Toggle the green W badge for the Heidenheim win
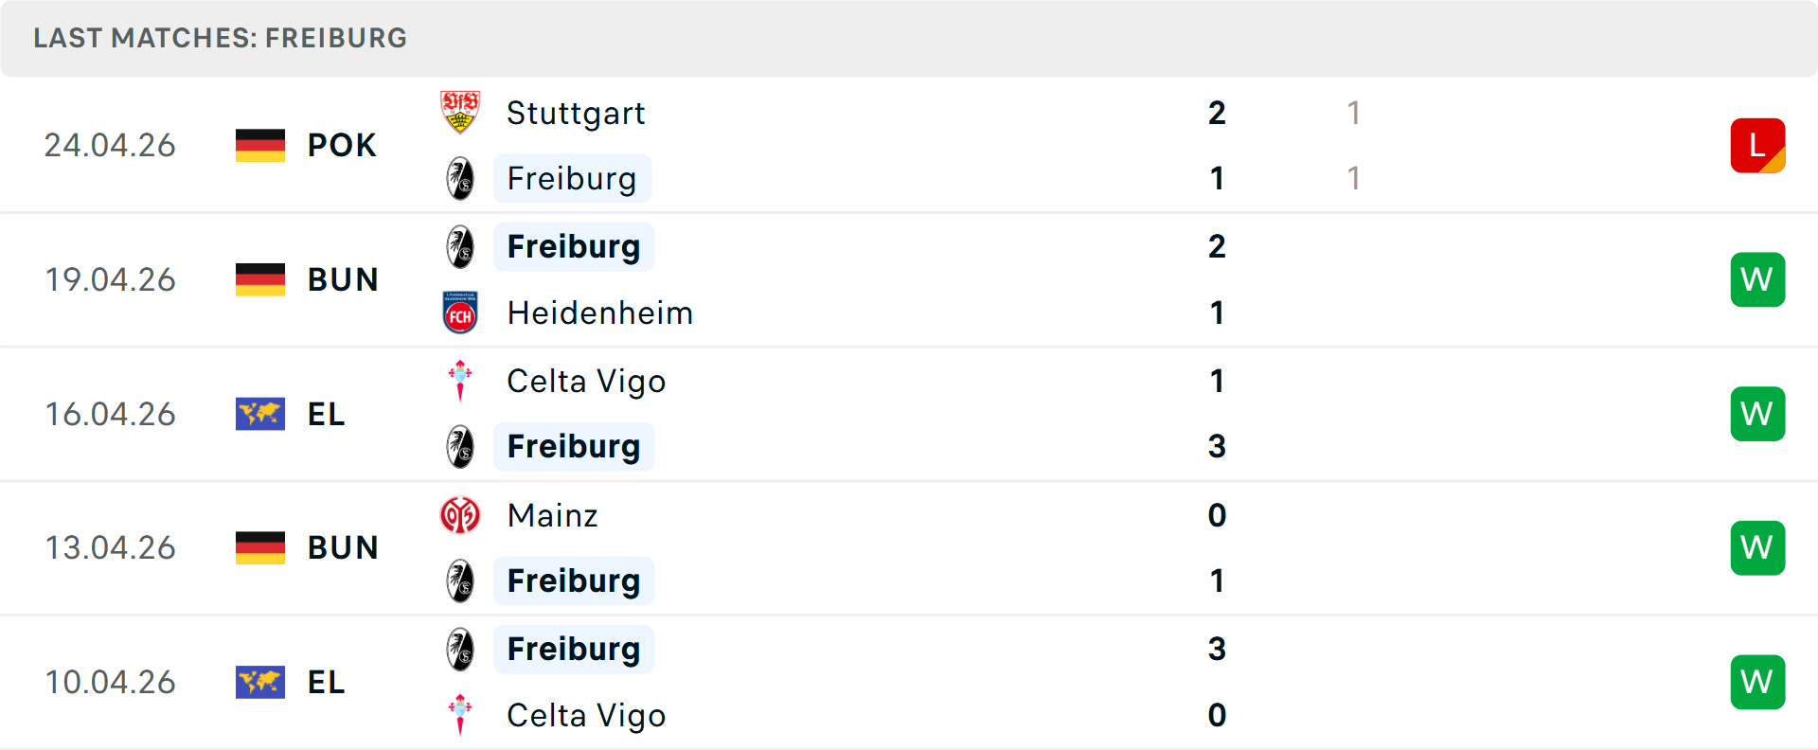The height and width of the screenshot is (750, 1818). point(1757,279)
